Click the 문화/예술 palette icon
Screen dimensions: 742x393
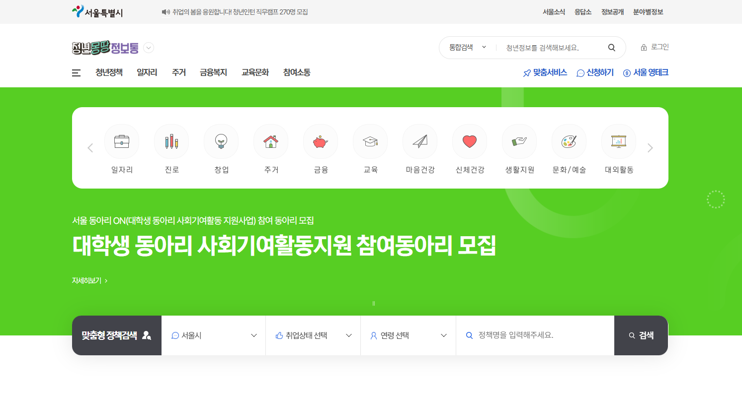(569, 141)
